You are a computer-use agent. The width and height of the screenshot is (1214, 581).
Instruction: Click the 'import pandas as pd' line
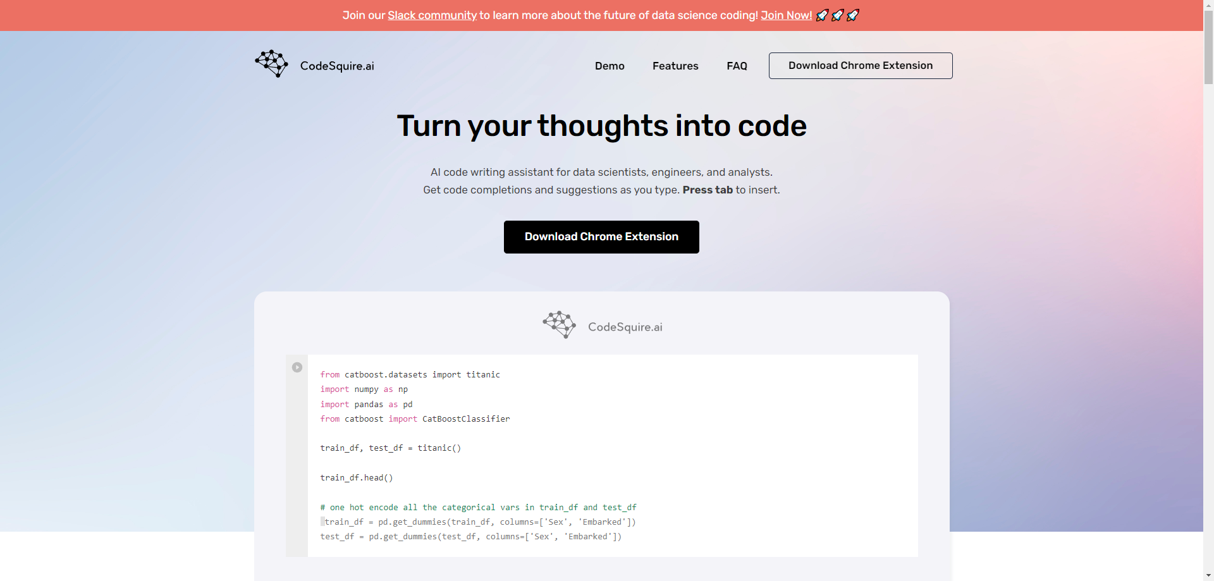point(366,404)
